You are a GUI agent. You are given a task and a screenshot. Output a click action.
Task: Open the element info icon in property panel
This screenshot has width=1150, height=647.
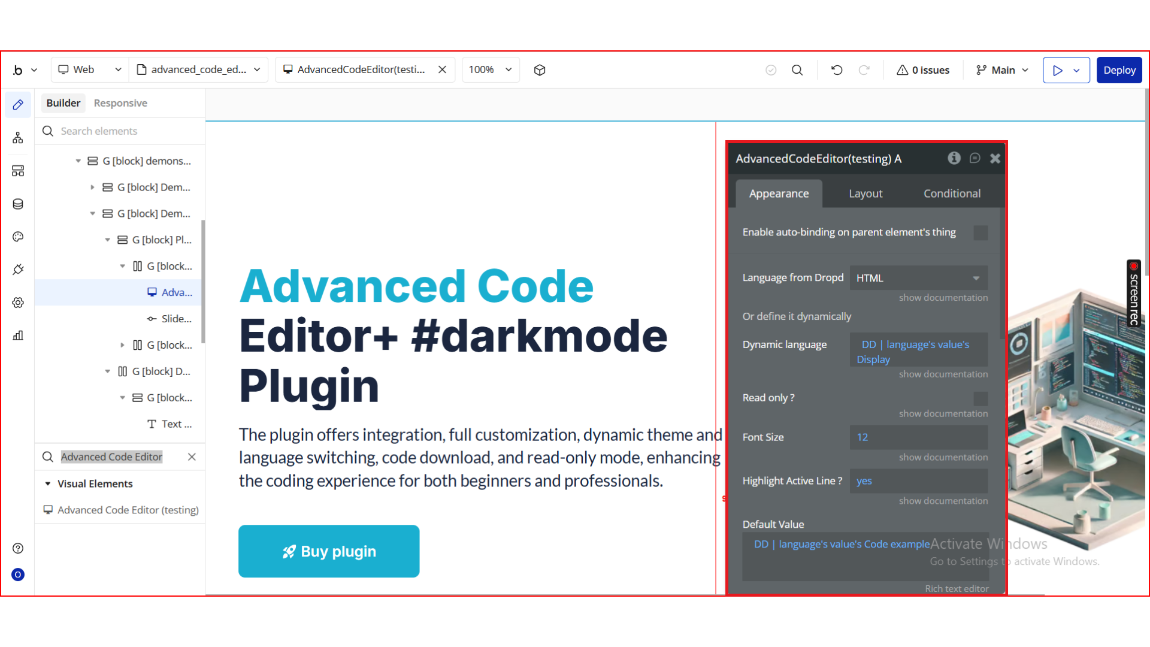tap(954, 158)
